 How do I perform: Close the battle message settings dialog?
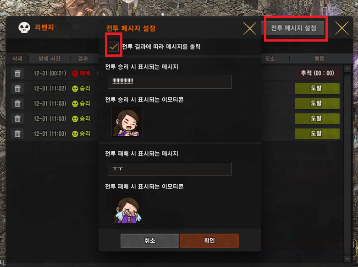point(250,28)
